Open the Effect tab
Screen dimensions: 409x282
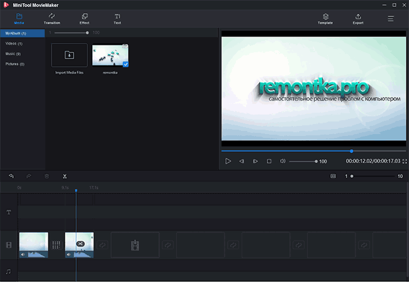tap(84, 19)
